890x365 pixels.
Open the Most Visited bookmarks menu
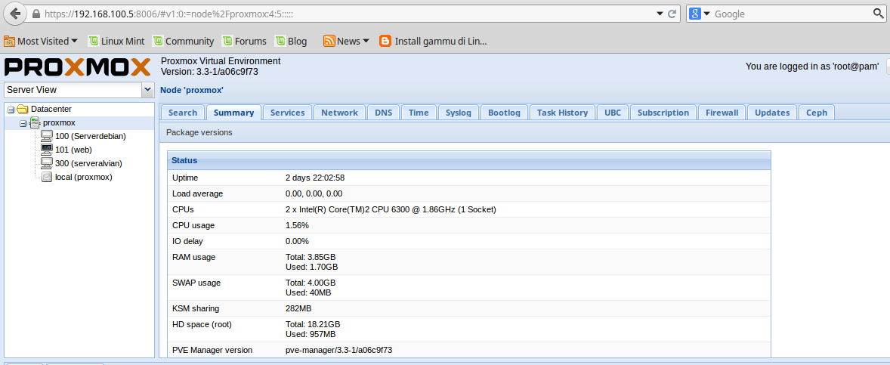tap(41, 41)
